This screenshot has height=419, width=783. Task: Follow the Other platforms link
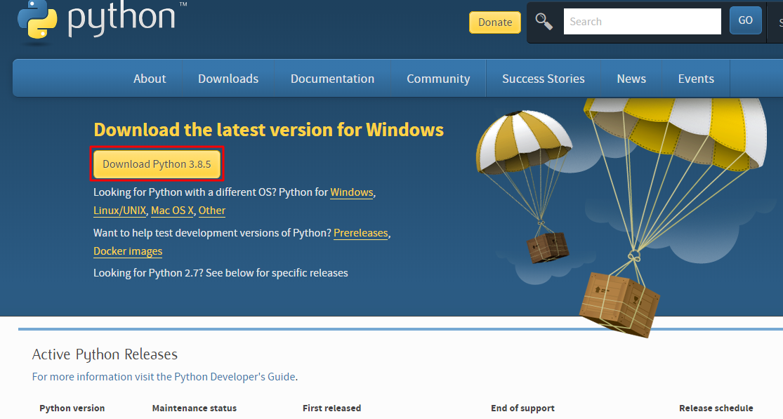click(x=212, y=211)
